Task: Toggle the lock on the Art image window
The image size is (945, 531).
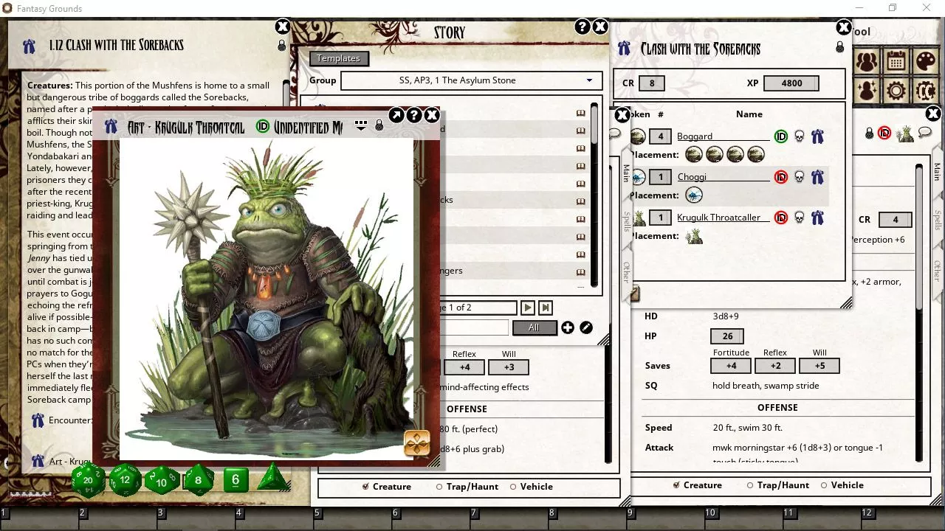Action: pyautogui.click(x=379, y=126)
